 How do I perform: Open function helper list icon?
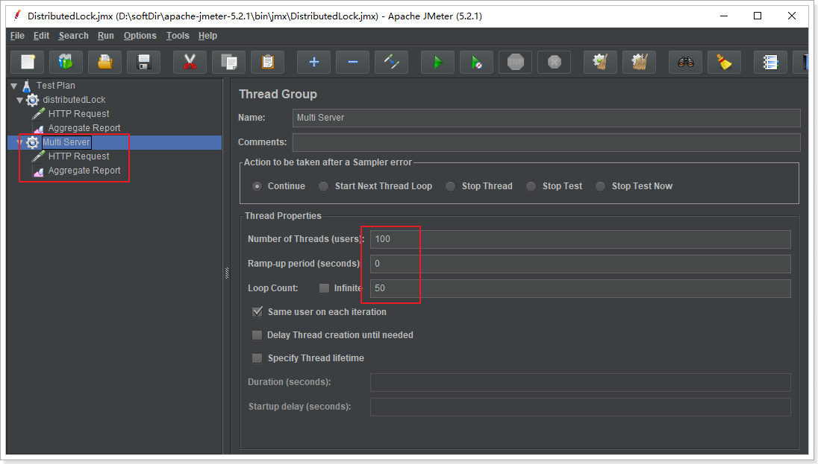coord(770,62)
